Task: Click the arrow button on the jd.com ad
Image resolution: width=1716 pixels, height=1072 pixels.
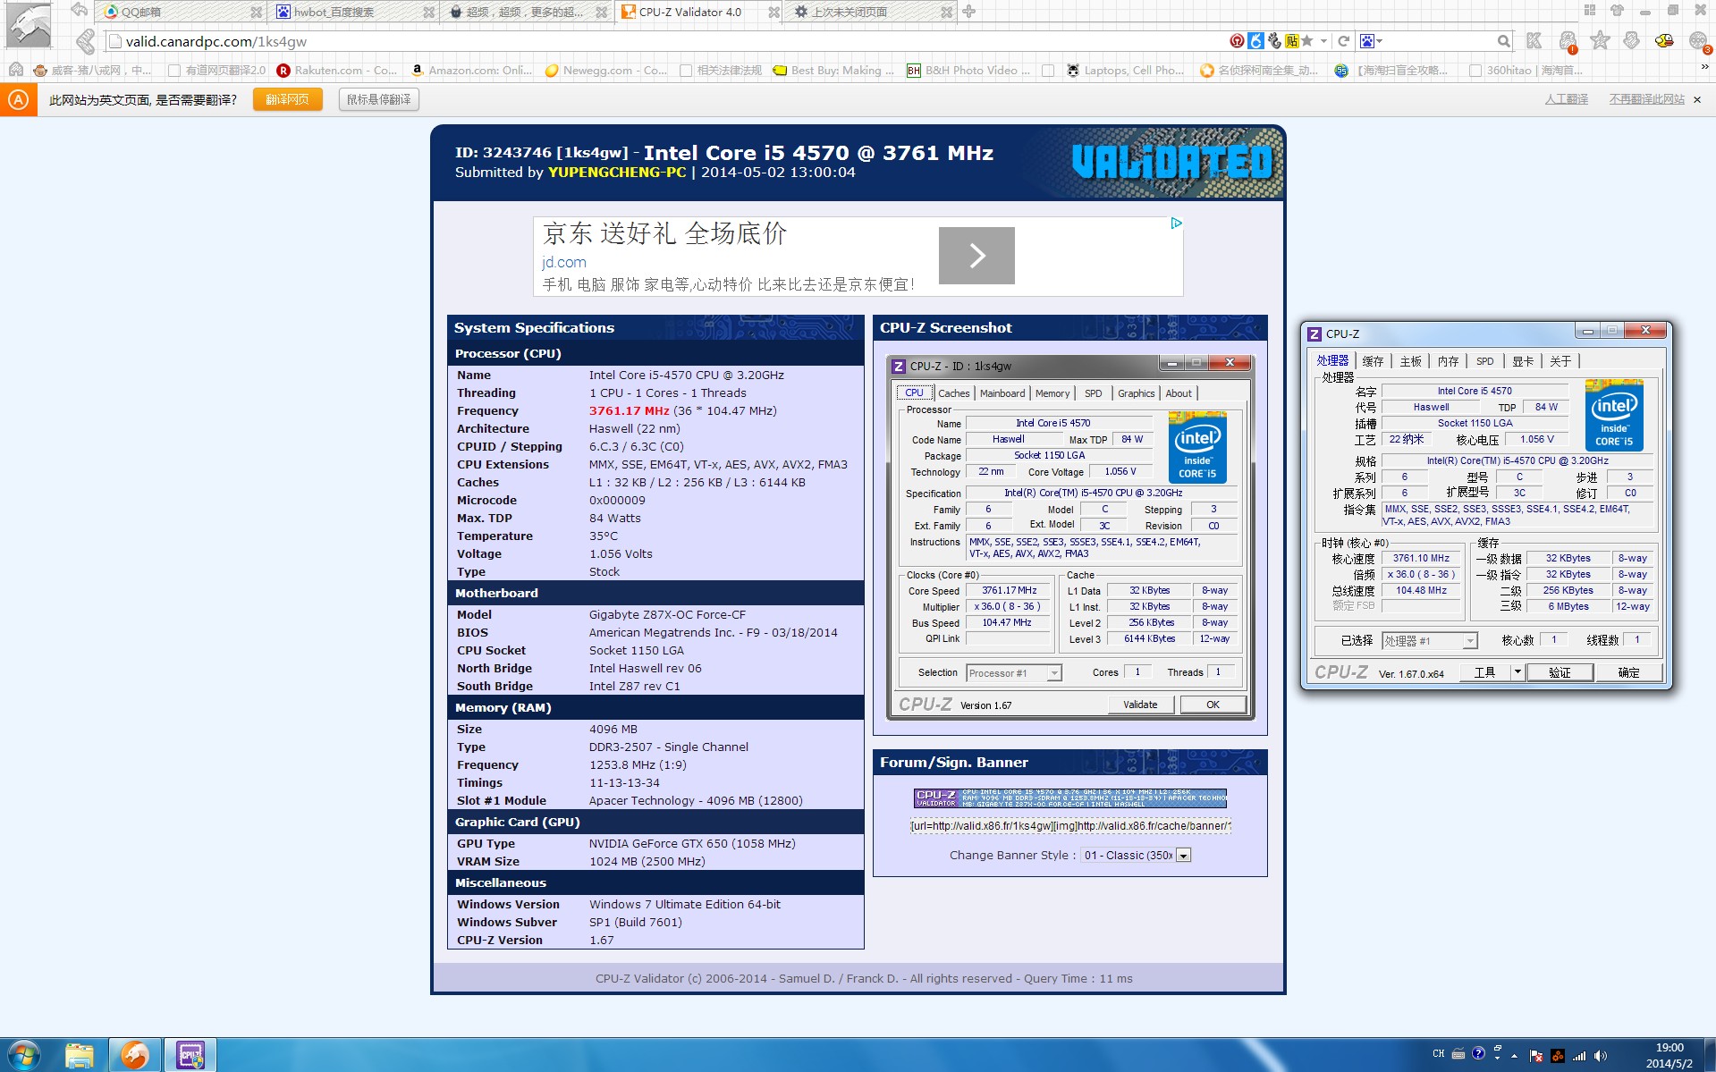Action: point(976,256)
